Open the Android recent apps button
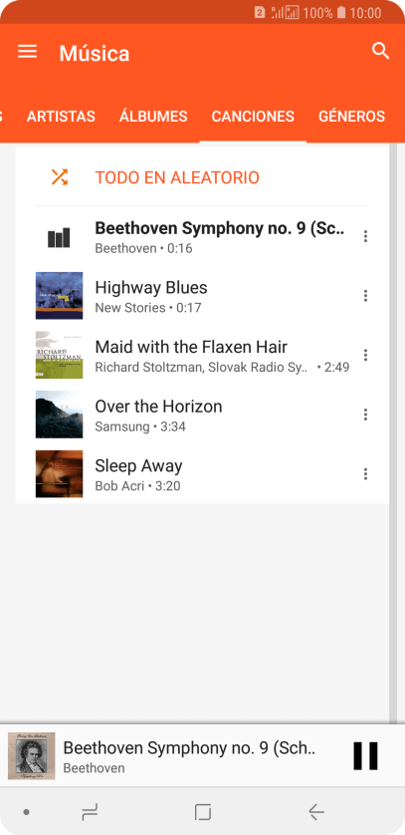This screenshot has width=405, height=835. coord(90,812)
